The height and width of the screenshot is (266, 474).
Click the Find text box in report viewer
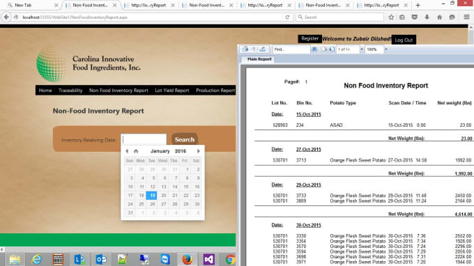coord(291,49)
